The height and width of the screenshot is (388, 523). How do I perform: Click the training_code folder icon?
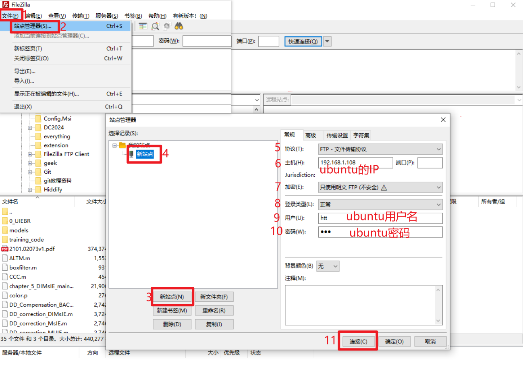tap(5, 239)
